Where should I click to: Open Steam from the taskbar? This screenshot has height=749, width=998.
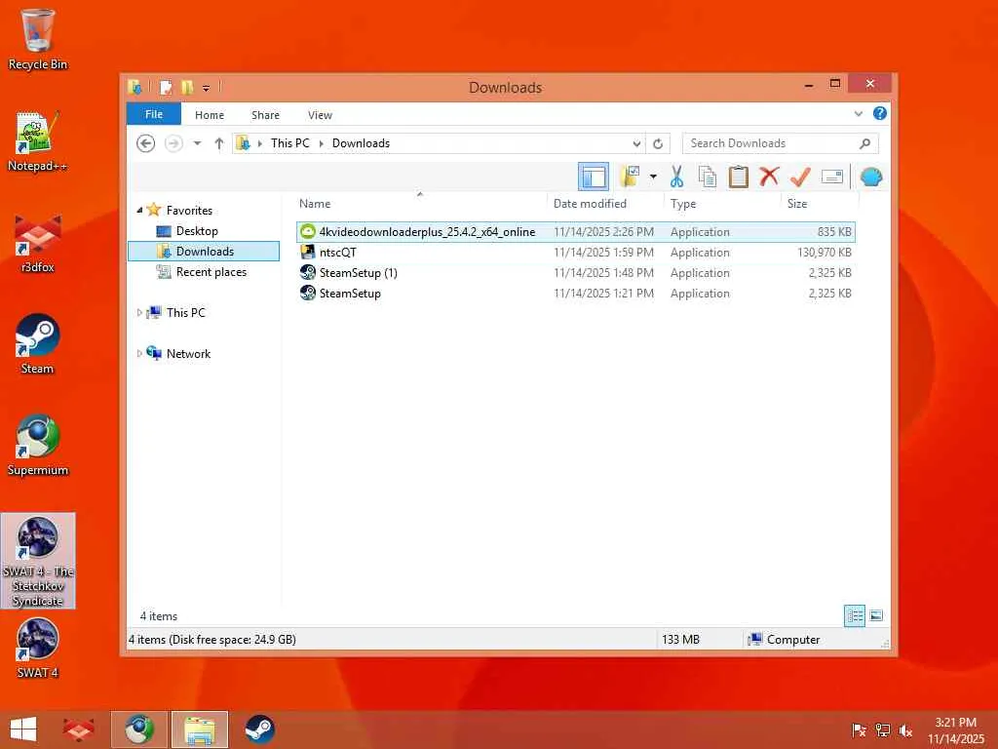(259, 729)
